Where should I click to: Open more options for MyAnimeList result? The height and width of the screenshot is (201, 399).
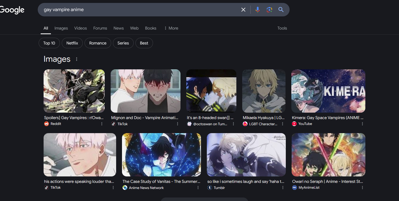[x=362, y=188]
